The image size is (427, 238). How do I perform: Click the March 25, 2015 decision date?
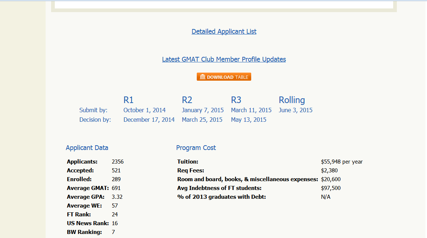(x=202, y=120)
